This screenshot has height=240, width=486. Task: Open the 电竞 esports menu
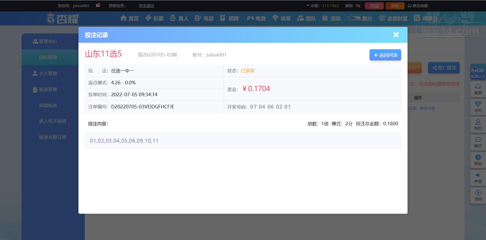[256, 18]
